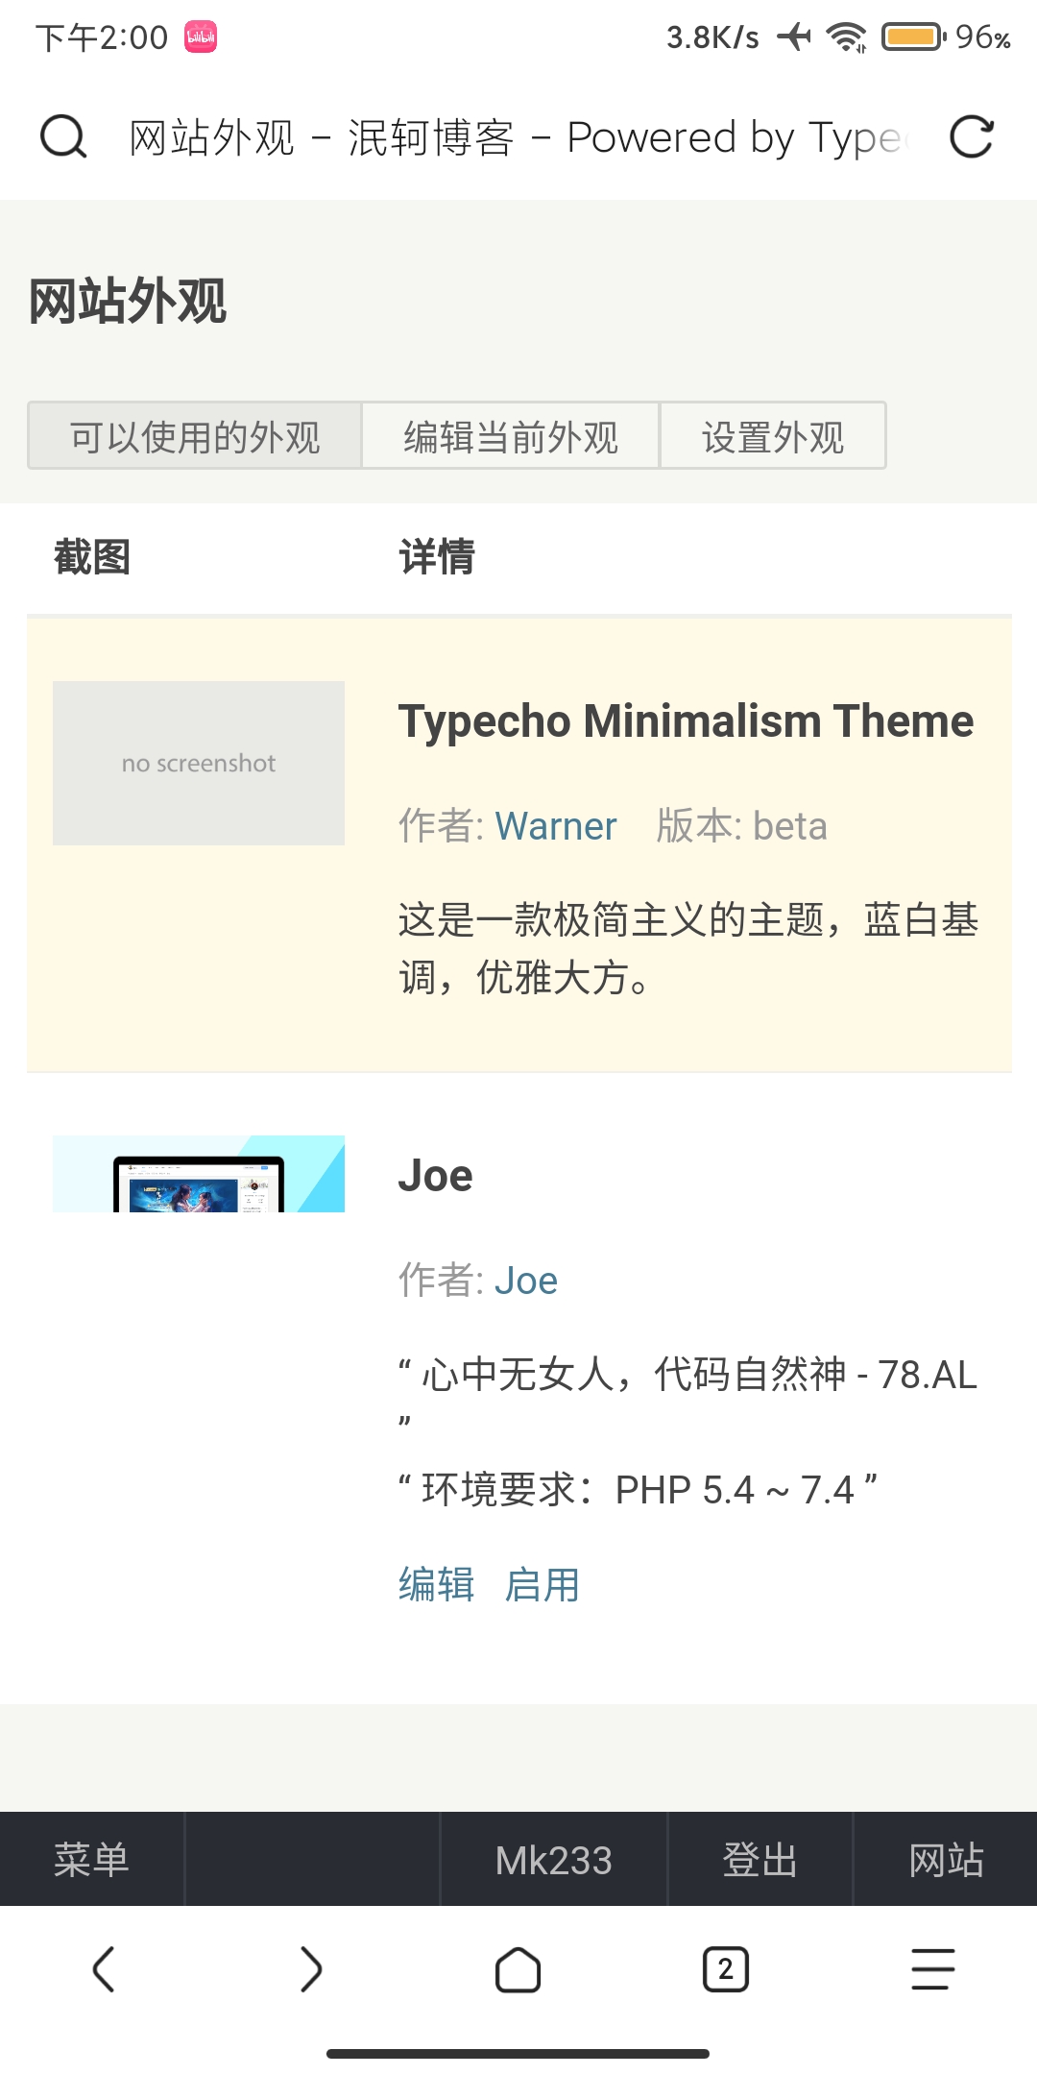Go to browser home screen icon
1037x2075 pixels.
[518, 1971]
